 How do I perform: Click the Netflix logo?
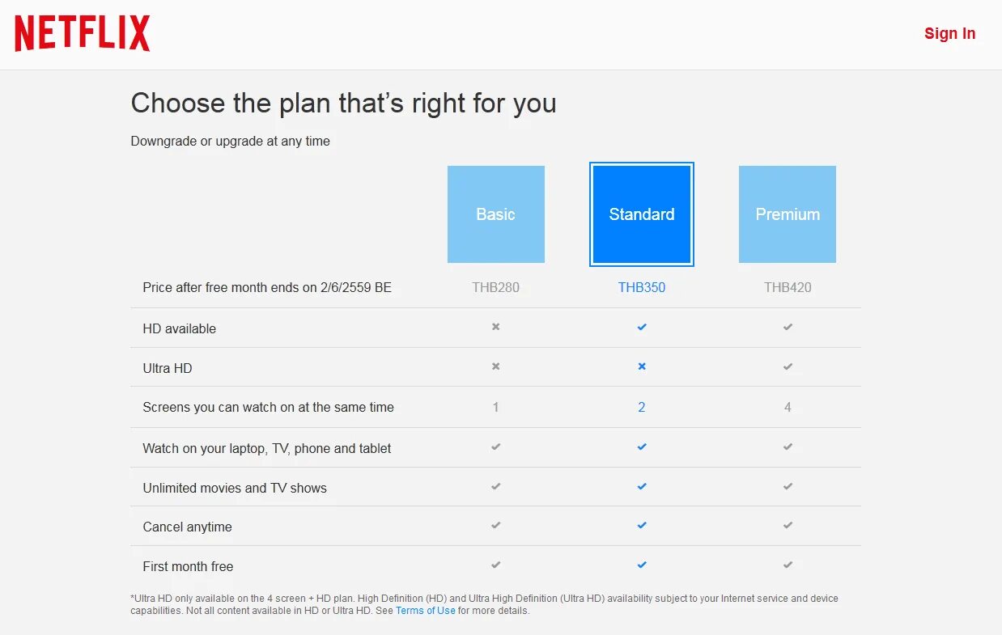tap(83, 34)
